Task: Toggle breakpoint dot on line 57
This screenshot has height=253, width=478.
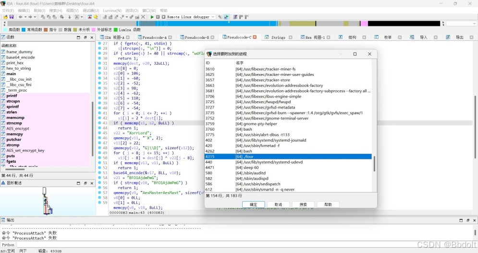Action: 100,193
